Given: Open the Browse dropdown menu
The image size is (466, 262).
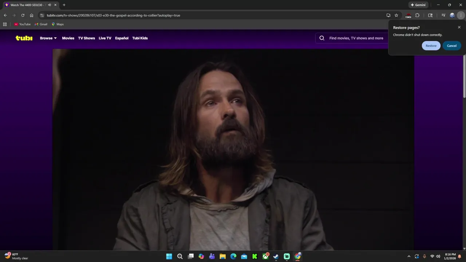Looking at the screenshot, I should click(x=48, y=38).
